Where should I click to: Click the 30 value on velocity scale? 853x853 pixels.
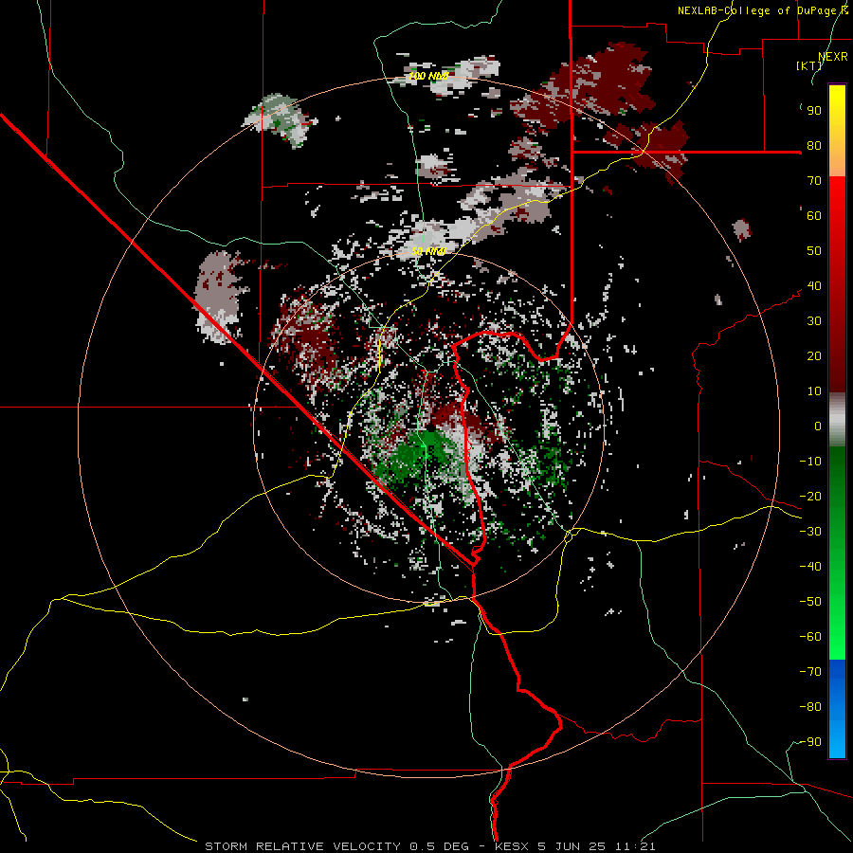(814, 321)
